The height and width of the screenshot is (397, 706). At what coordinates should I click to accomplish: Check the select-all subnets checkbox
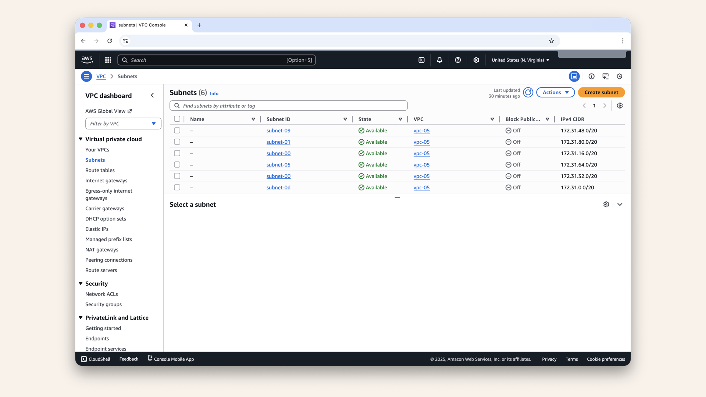point(177,119)
